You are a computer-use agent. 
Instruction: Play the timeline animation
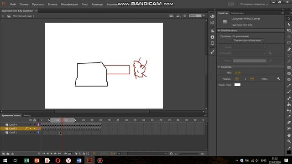tap(52, 154)
